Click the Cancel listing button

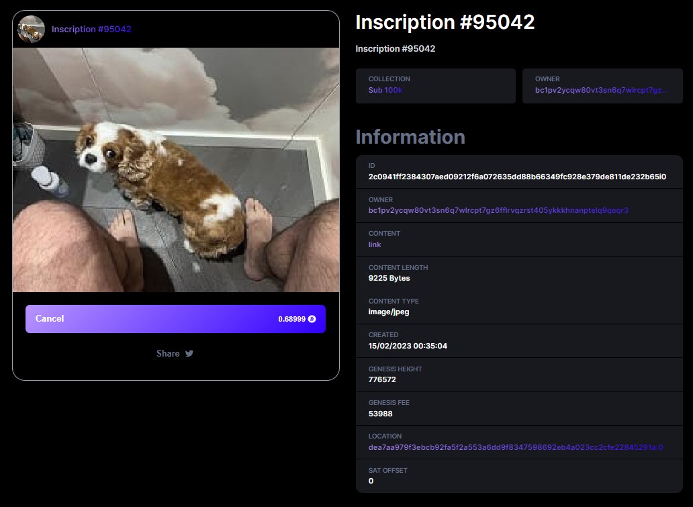175,319
